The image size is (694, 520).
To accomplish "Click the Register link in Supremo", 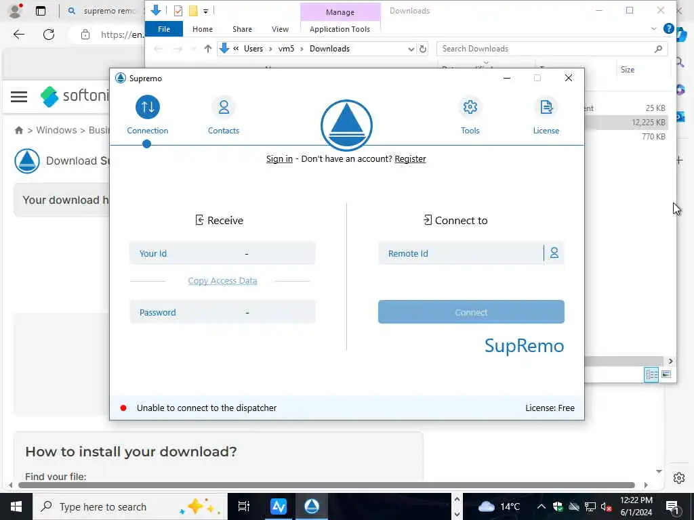I will coord(410,158).
